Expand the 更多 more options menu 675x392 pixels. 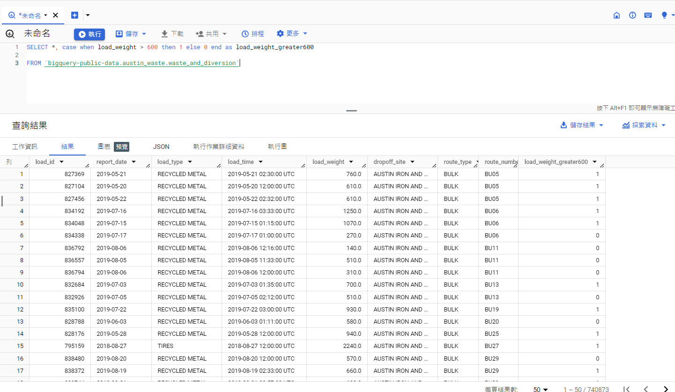292,34
